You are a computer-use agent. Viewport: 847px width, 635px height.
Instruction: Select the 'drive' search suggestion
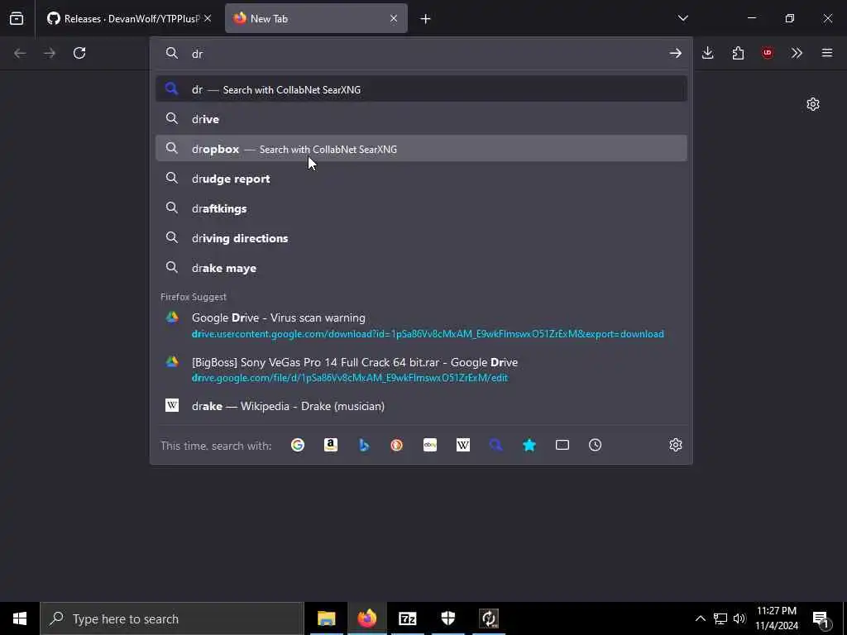click(x=421, y=119)
